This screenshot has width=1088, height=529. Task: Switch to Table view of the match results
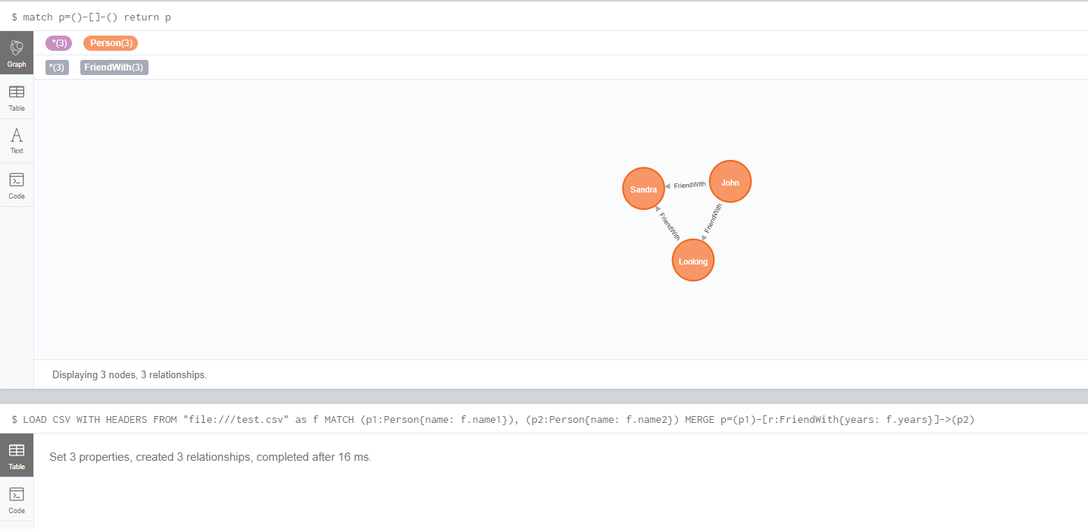17,97
